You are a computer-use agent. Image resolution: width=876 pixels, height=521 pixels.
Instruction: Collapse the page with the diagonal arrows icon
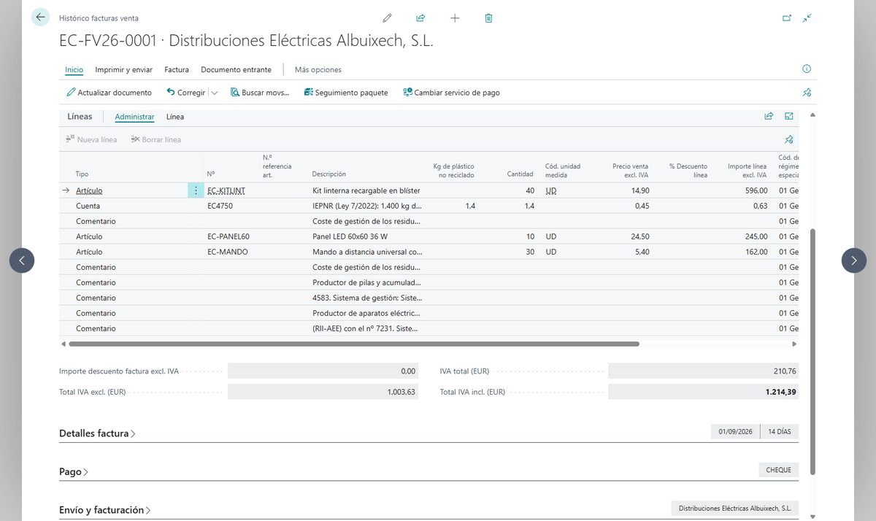[807, 18]
